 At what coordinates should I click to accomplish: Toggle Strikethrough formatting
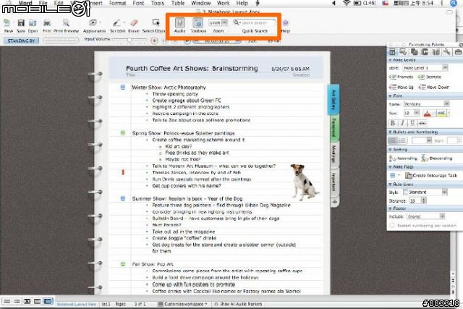pos(422,123)
